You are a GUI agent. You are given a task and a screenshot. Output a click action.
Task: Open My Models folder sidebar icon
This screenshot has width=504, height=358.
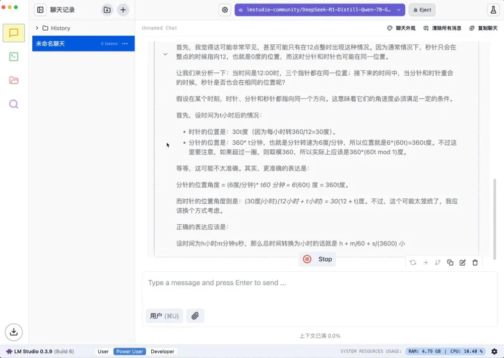[14, 80]
